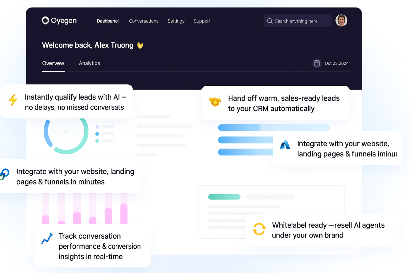Click the orange sync arrows icon
Image resolution: width=411 pixels, height=273 pixels.
pos(259,229)
